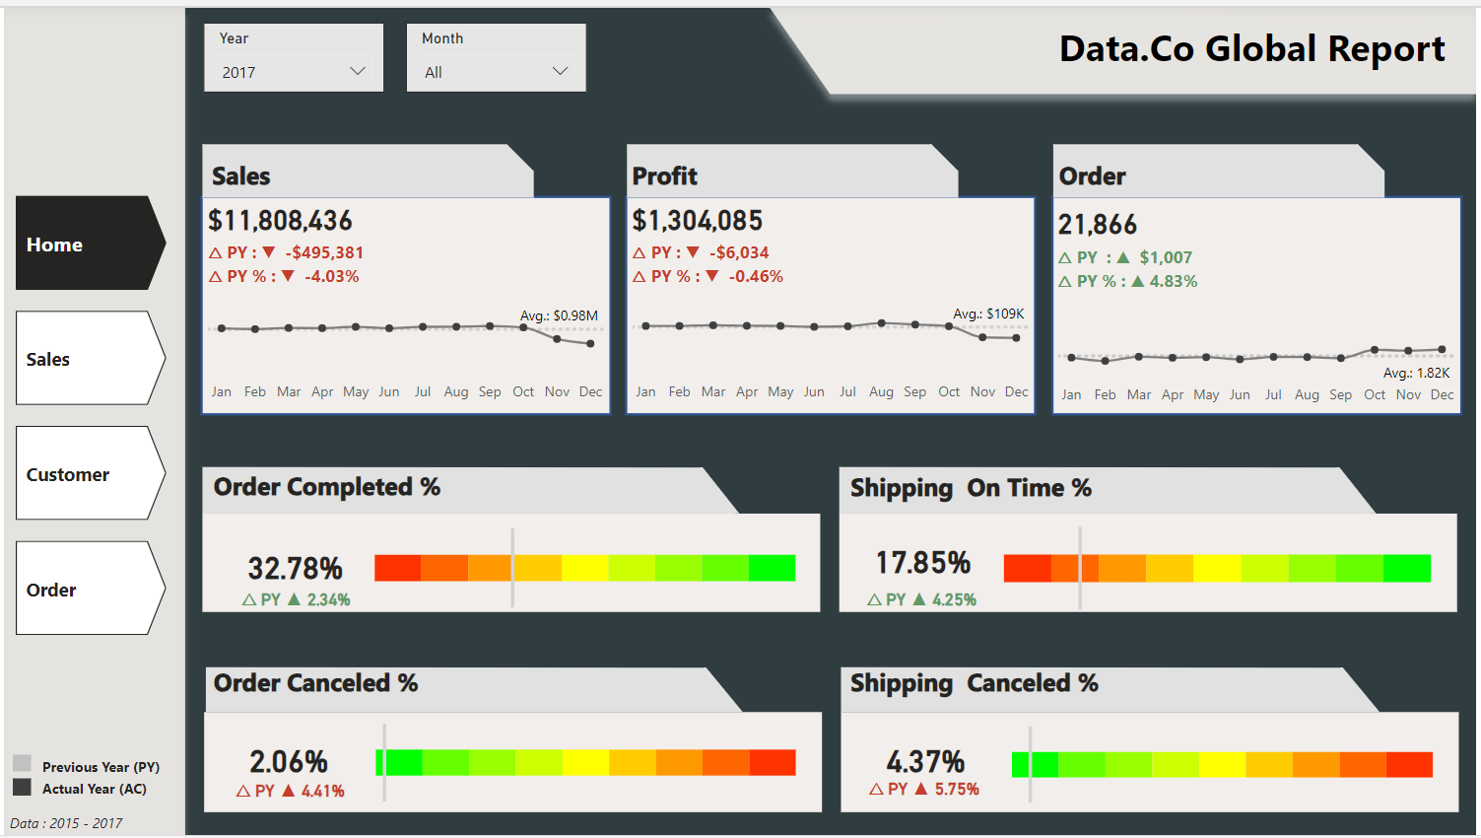
Task: Select the Home navigation tab
Action: (x=89, y=244)
